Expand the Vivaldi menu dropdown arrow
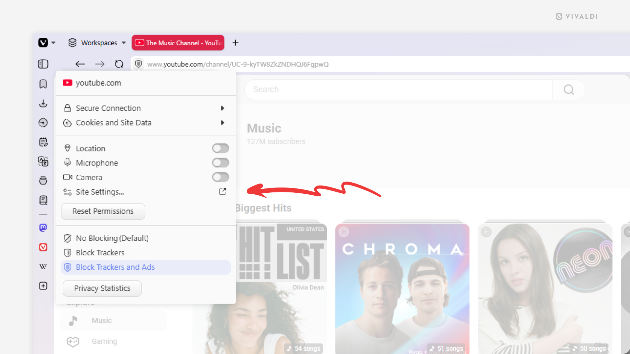This screenshot has width=630, height=354. (x=53, y=43)
